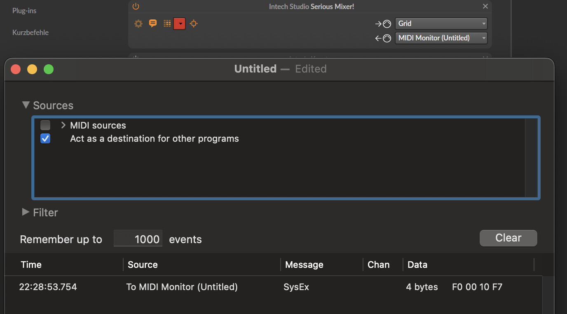Click the orange grid dots icon

pos(167,23)
